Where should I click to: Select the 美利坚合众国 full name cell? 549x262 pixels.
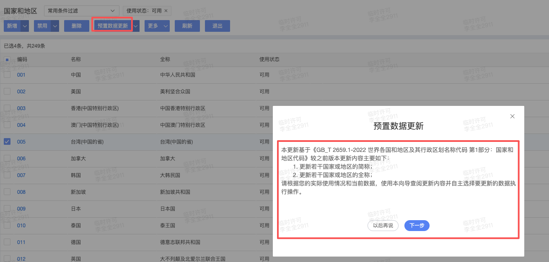click(175, 92)
